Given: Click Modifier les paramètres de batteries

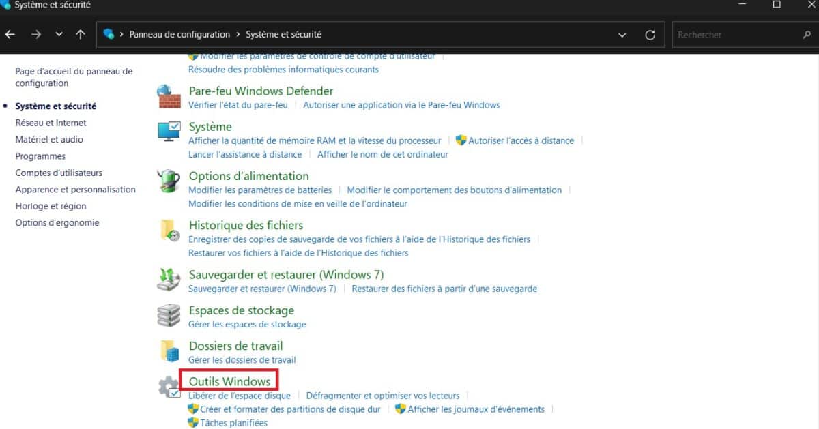Looking at the screenshot, I should coord(260,190).
